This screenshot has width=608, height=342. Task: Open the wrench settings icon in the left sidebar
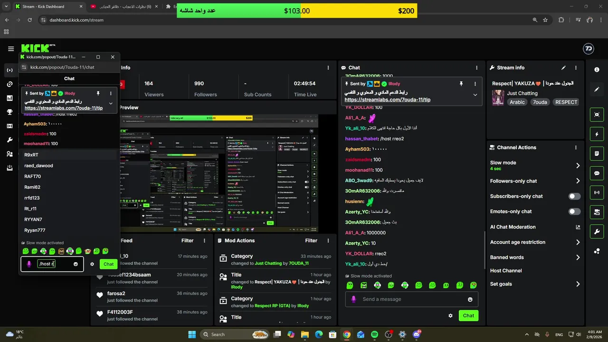pyautogui.click(x=9, y=140)
